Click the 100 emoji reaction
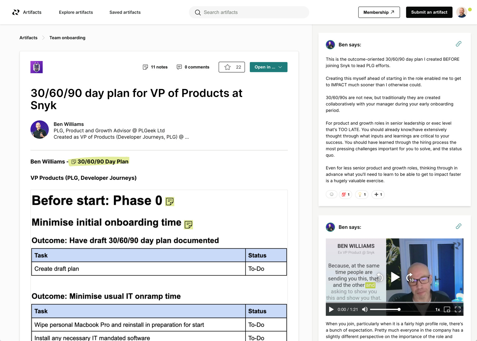Screen dimensions: 477x341 [345, 194]
